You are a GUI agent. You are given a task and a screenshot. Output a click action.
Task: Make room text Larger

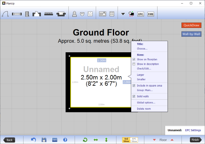[140, 75]
